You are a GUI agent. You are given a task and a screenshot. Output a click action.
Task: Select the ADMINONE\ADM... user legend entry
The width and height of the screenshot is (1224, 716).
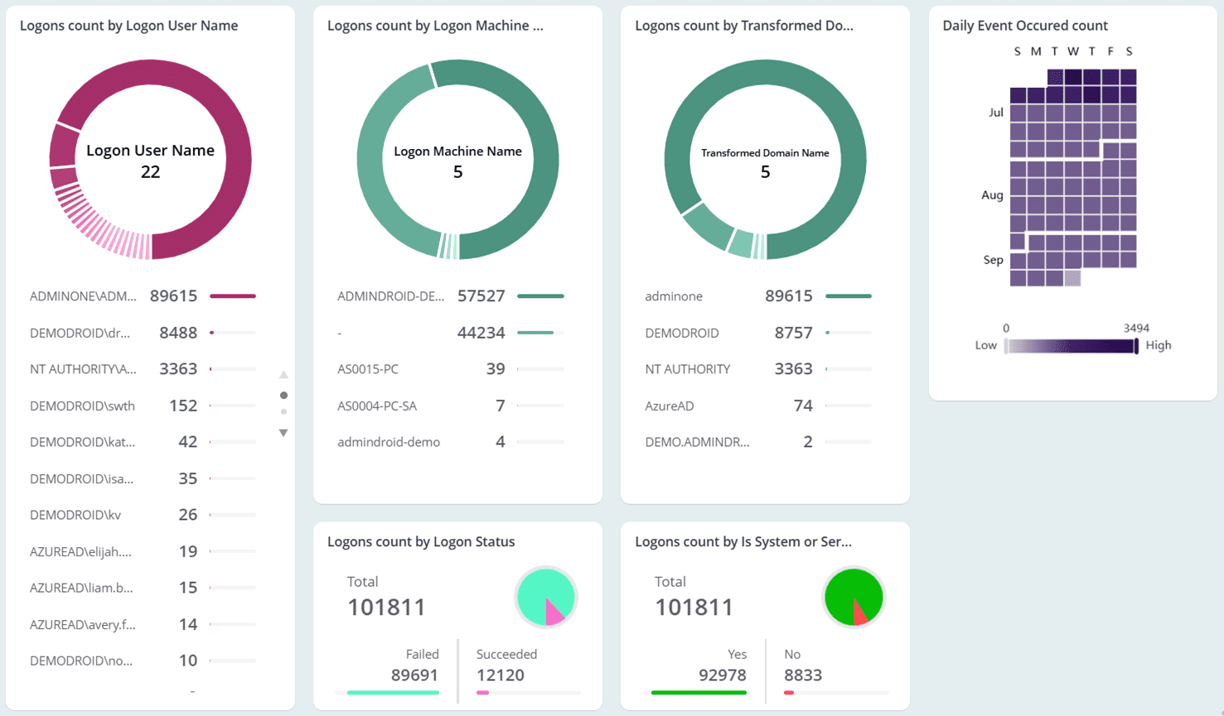tap(83, 296)
